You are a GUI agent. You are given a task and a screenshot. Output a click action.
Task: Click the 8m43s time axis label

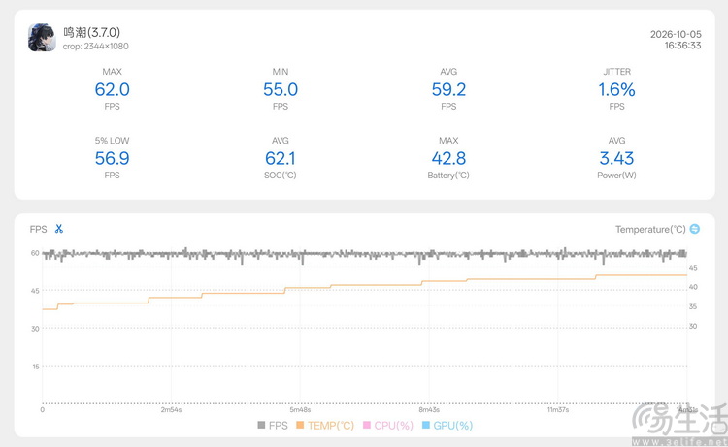(x=429, y=410)
